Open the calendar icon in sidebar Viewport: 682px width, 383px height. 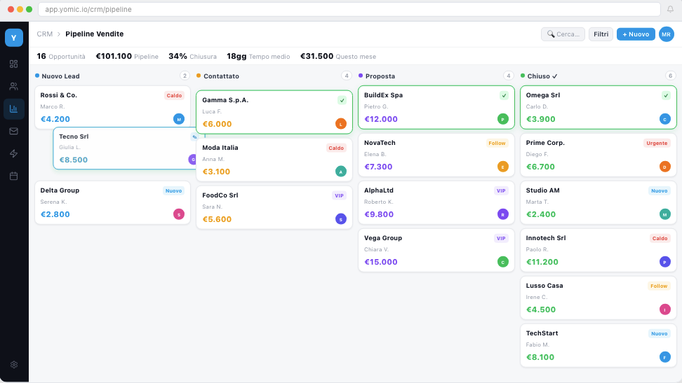(14, 176)
